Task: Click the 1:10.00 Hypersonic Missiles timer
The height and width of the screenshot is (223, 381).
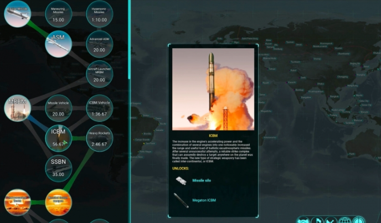Action: (x=99, y=20)
